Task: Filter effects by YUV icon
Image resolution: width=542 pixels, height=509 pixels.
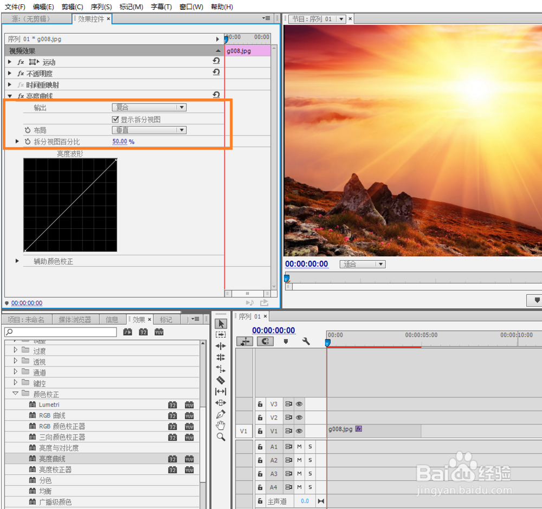Action: pyautogui.click(x=159, y=332)
